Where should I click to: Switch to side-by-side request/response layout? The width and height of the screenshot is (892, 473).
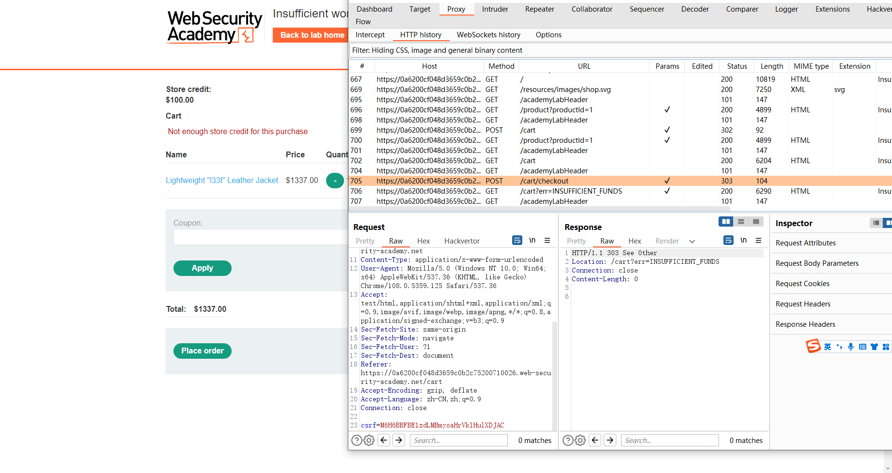pyautogui.click(x=726, y=221)
